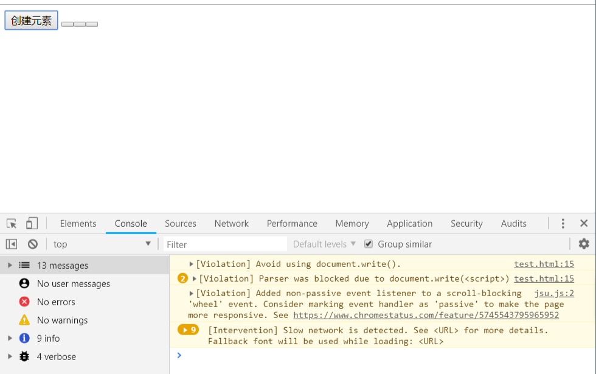This screenshot has width=596, height=374.
Task: Clear the console messages
Action: tap(33, 244)
